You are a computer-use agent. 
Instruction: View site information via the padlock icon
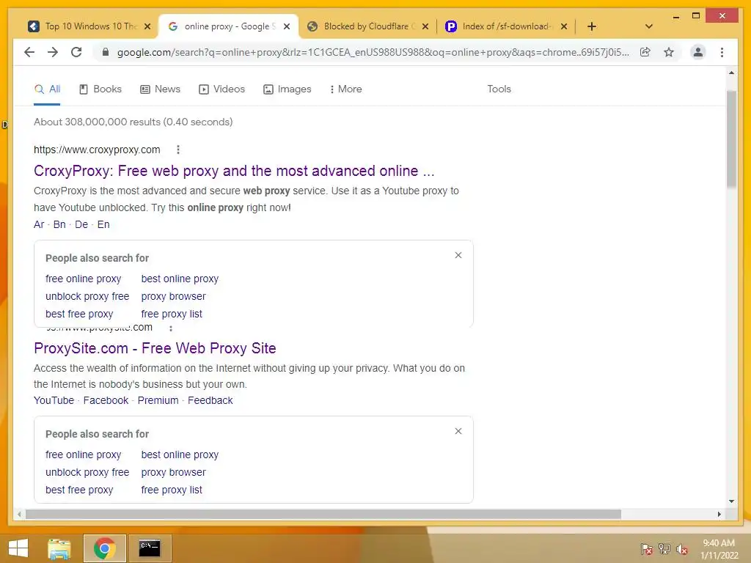pyautogui.click(x=106, y=52)
